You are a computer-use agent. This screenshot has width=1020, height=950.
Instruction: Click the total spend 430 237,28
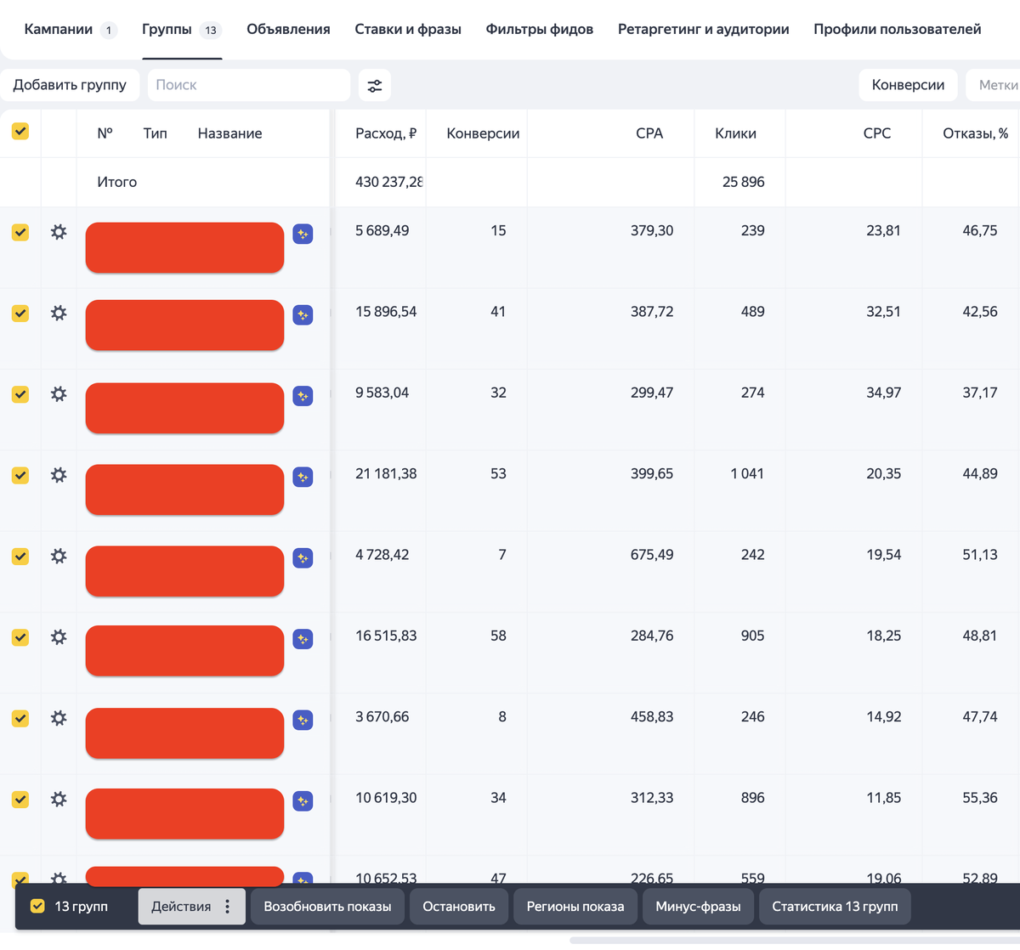point(389,182)
